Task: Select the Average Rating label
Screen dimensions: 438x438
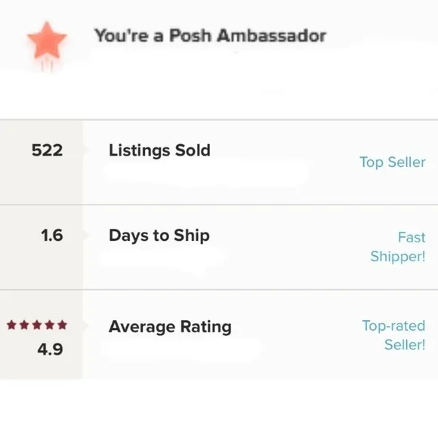Action: click(170, 326)
